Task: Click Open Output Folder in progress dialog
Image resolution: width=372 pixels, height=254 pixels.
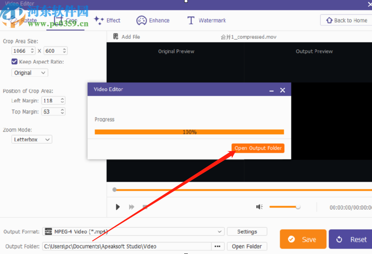Action: pyautogui.click(x=258, y=148)
